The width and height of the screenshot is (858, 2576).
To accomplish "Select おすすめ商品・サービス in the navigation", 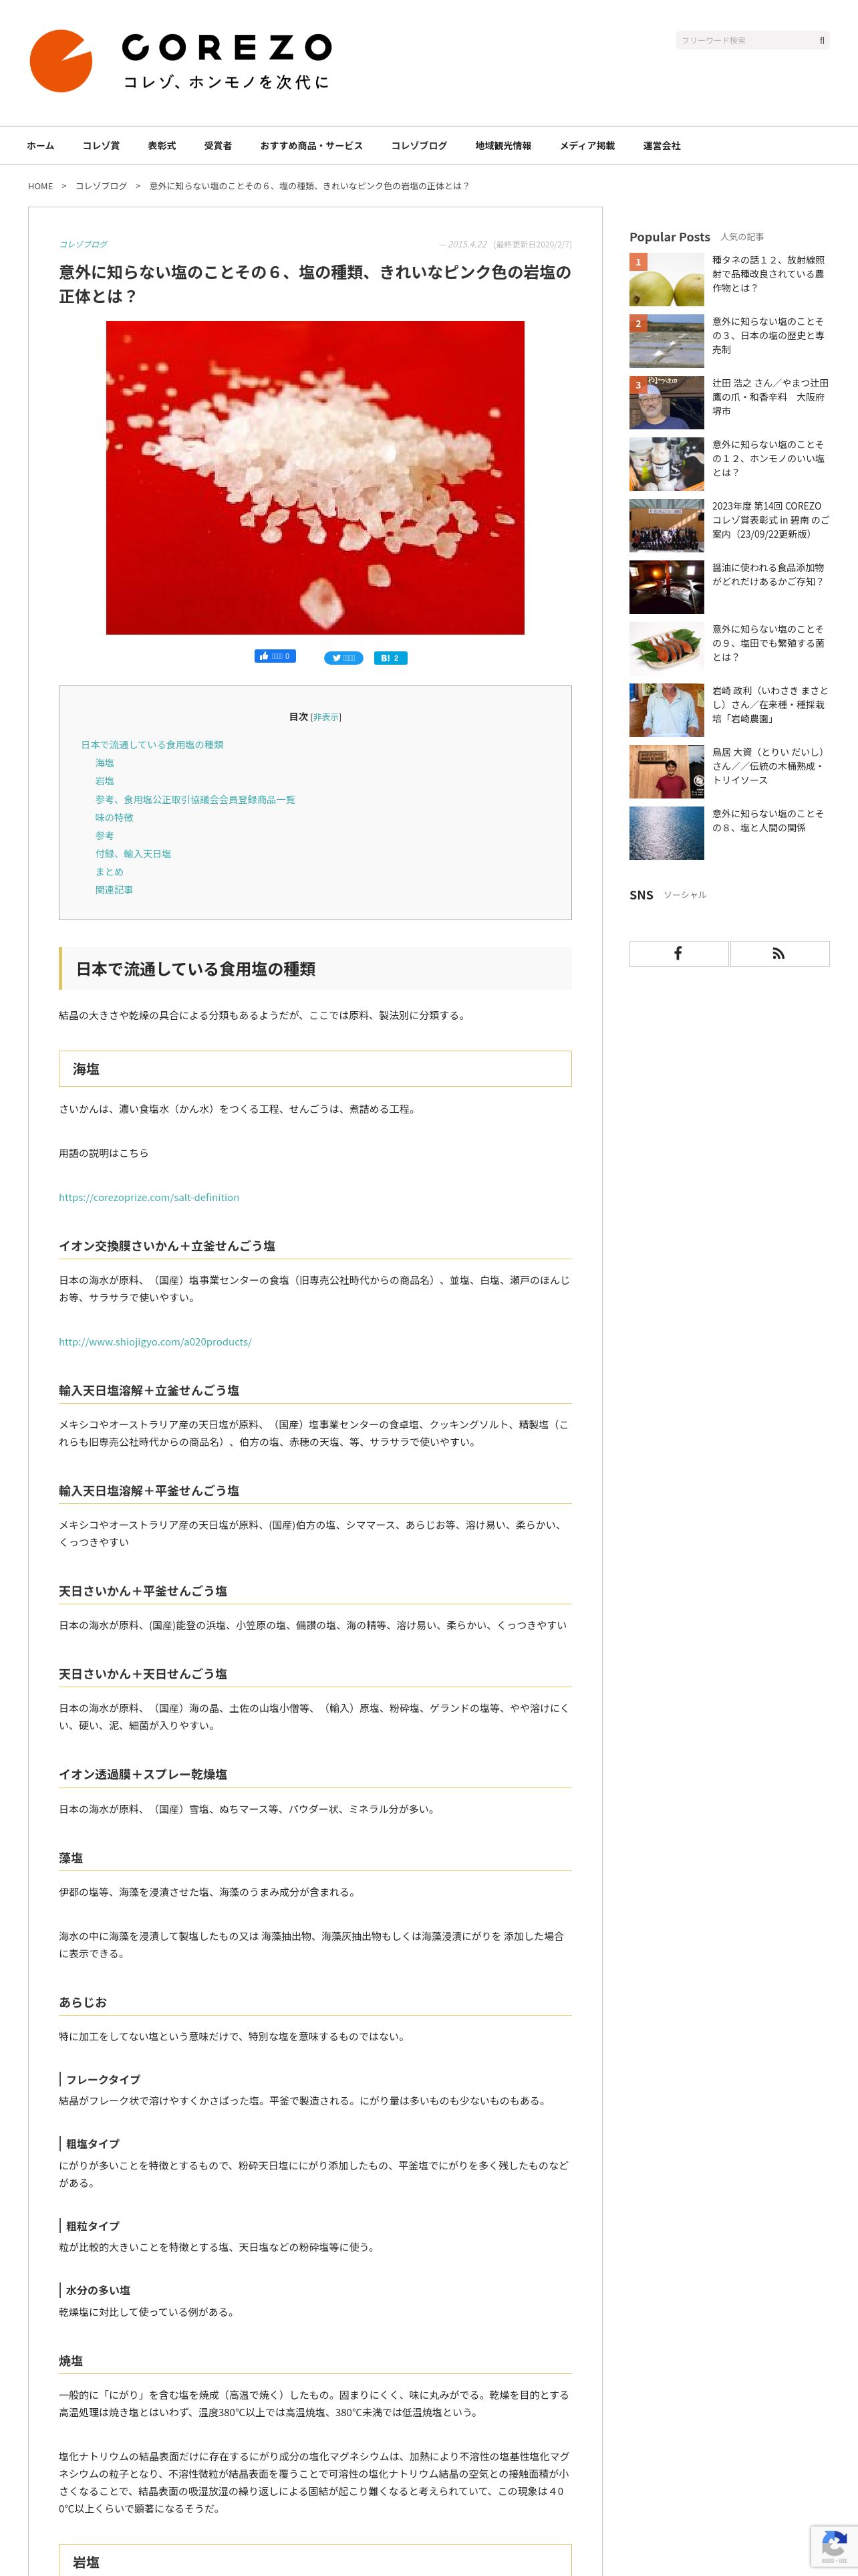I will 311,146.
